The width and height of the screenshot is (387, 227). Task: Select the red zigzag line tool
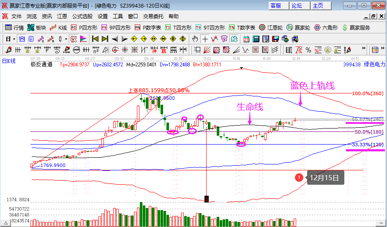(215, 39)
